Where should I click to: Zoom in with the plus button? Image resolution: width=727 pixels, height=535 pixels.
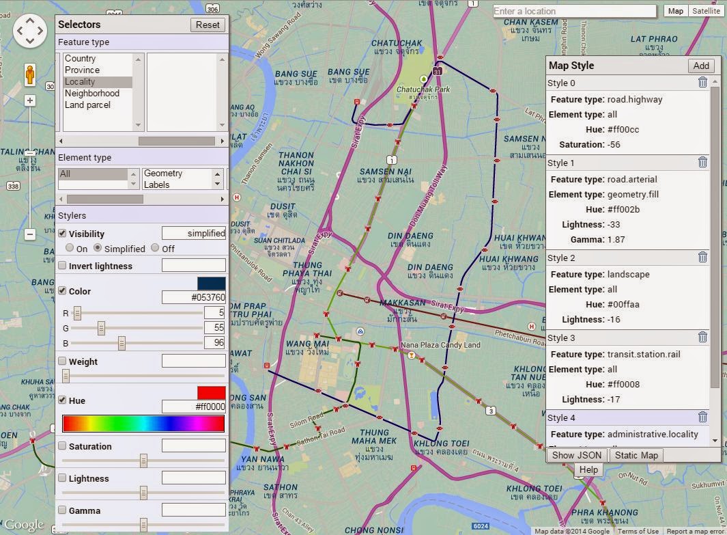tap(30, 100)
